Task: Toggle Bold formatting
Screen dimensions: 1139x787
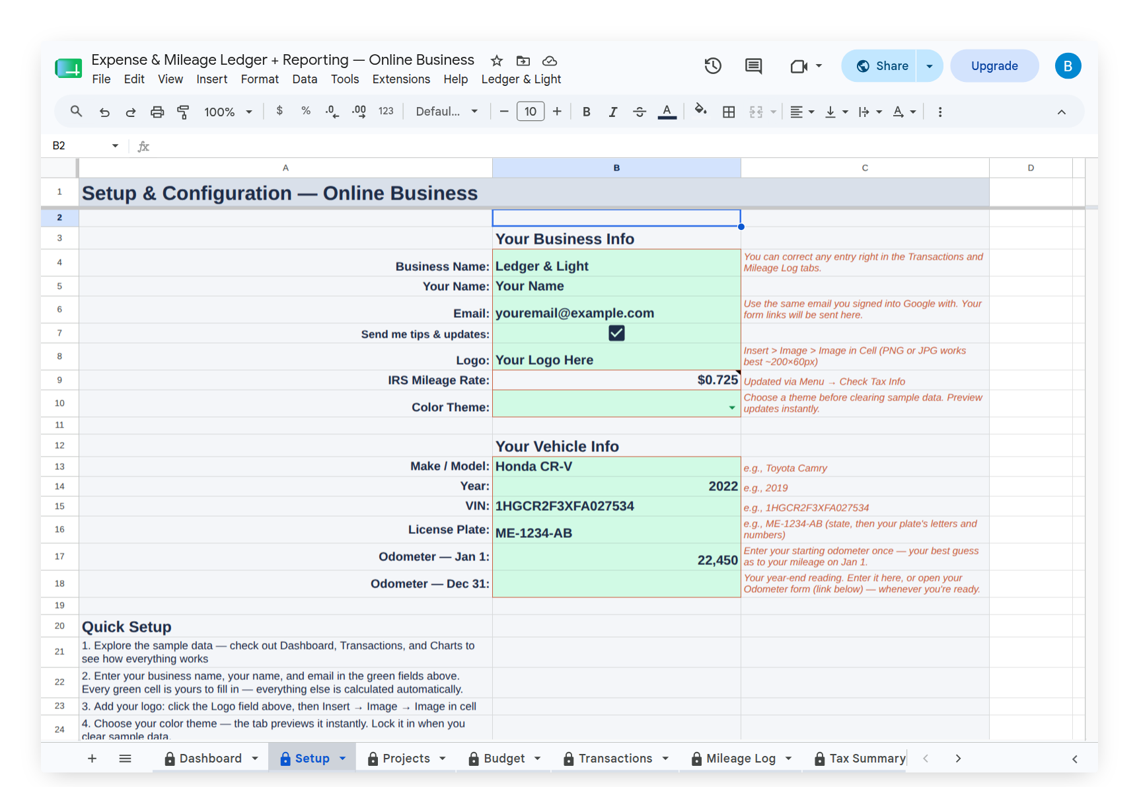Action: click(x=586, y=112)
